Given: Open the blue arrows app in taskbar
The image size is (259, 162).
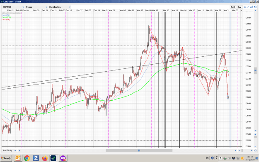Looking at the screenshot, I should 36,158.
